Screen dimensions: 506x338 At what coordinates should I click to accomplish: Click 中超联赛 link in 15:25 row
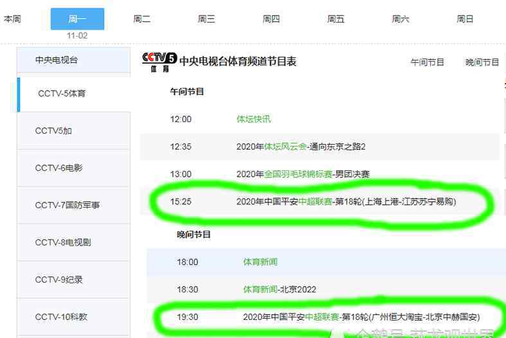(x=315, y=202)
